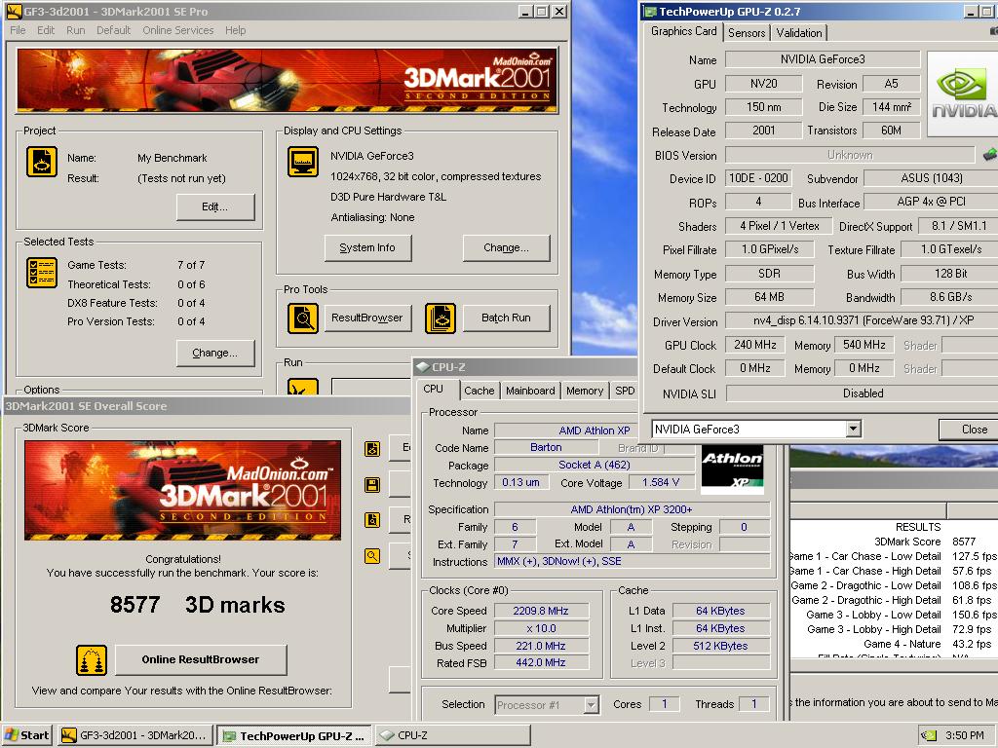998x748 pixels.
Task: Click the Online ResultBrowser button
Action: tap(201, 659)
